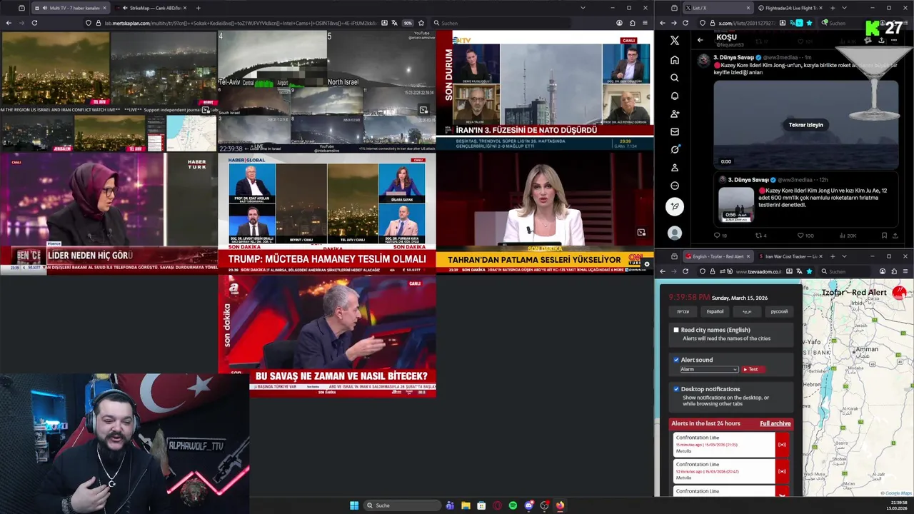The image size is (914, 514).
Task: Reply to the 3. Dünya Savaşı post
Action: 720,236
